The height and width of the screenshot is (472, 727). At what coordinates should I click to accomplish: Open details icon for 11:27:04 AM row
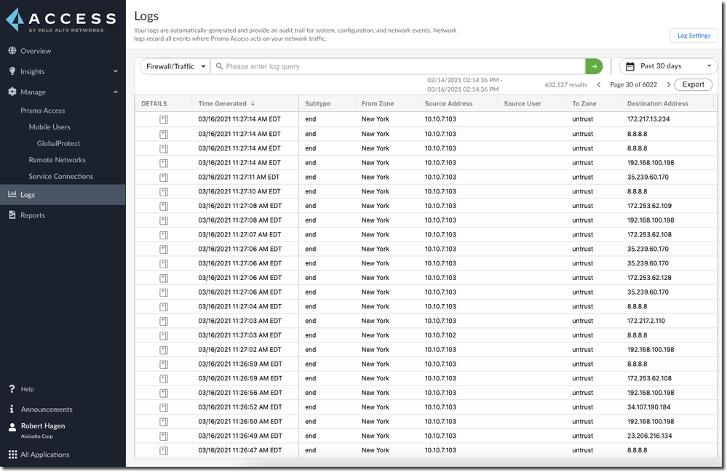coord(164,307)
